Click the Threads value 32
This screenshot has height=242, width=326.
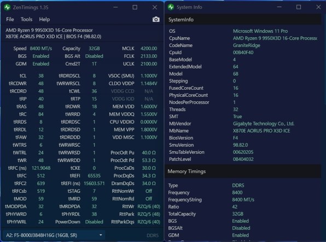click(x=236, y=110)
